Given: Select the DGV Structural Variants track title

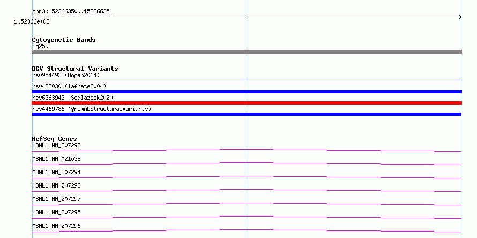Looking at the screenshot, I should click(75, 69).
